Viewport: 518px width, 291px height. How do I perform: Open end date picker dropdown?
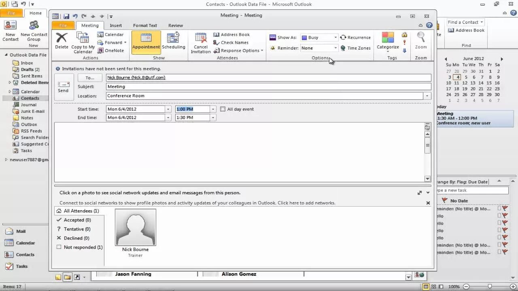168,118
